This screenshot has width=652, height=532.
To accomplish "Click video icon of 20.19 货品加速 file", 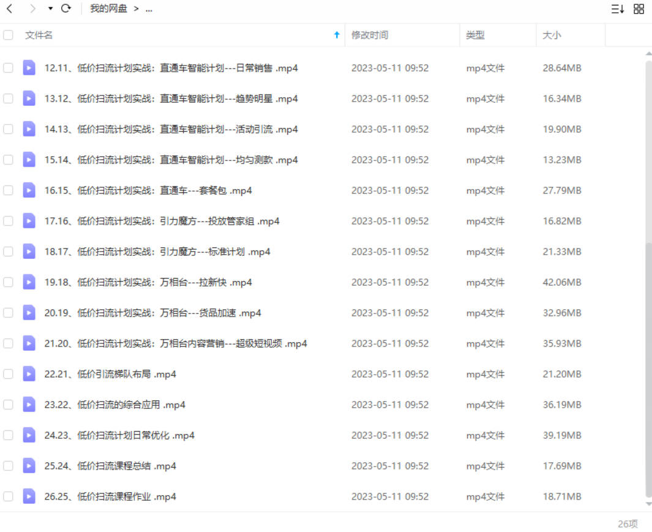I will pos(29,313).
